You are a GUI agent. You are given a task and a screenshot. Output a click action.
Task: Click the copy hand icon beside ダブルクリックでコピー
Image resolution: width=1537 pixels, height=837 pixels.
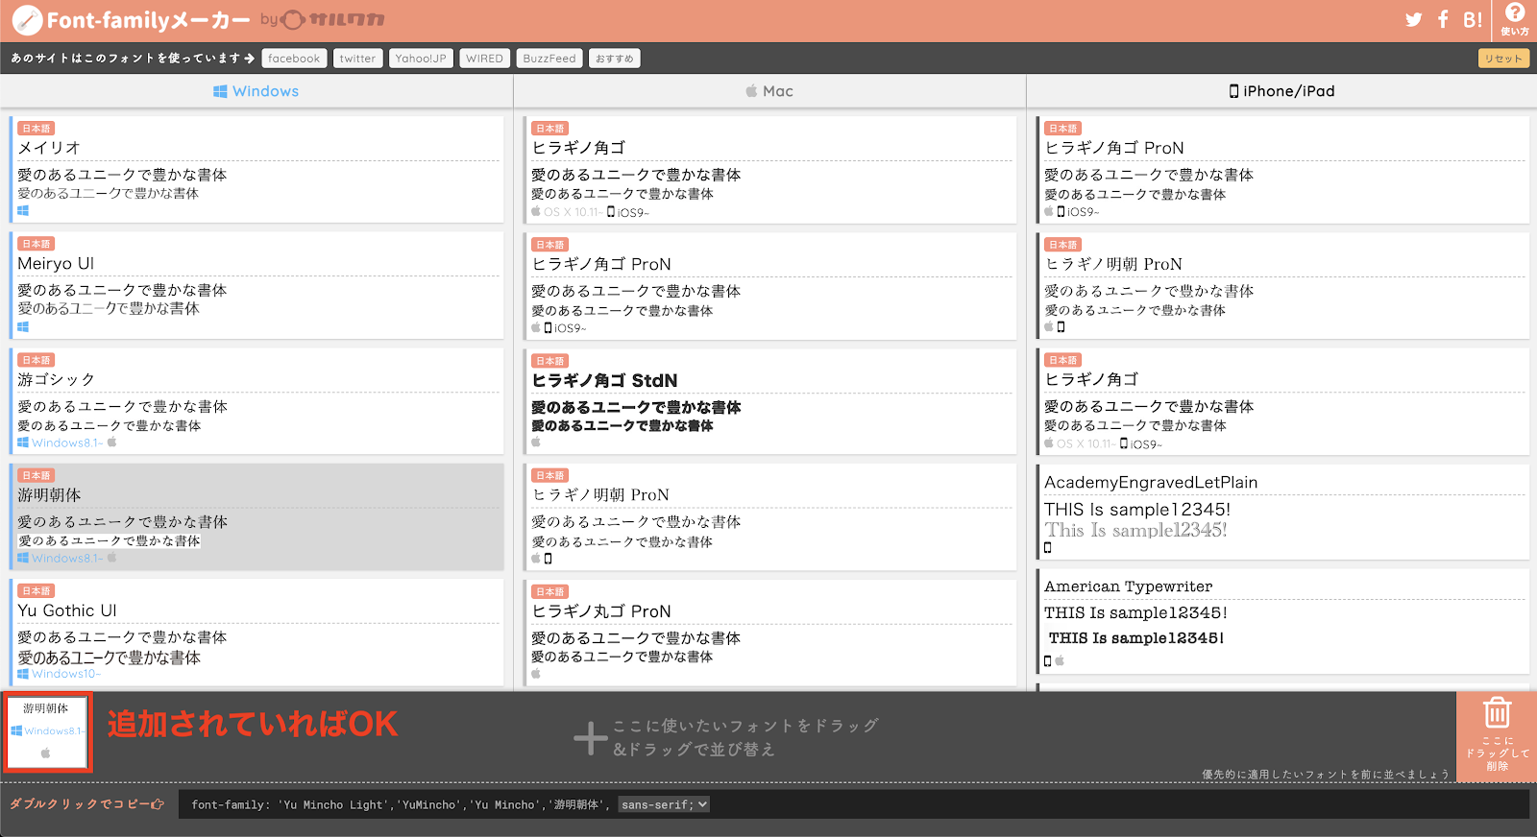coord(158,804)
